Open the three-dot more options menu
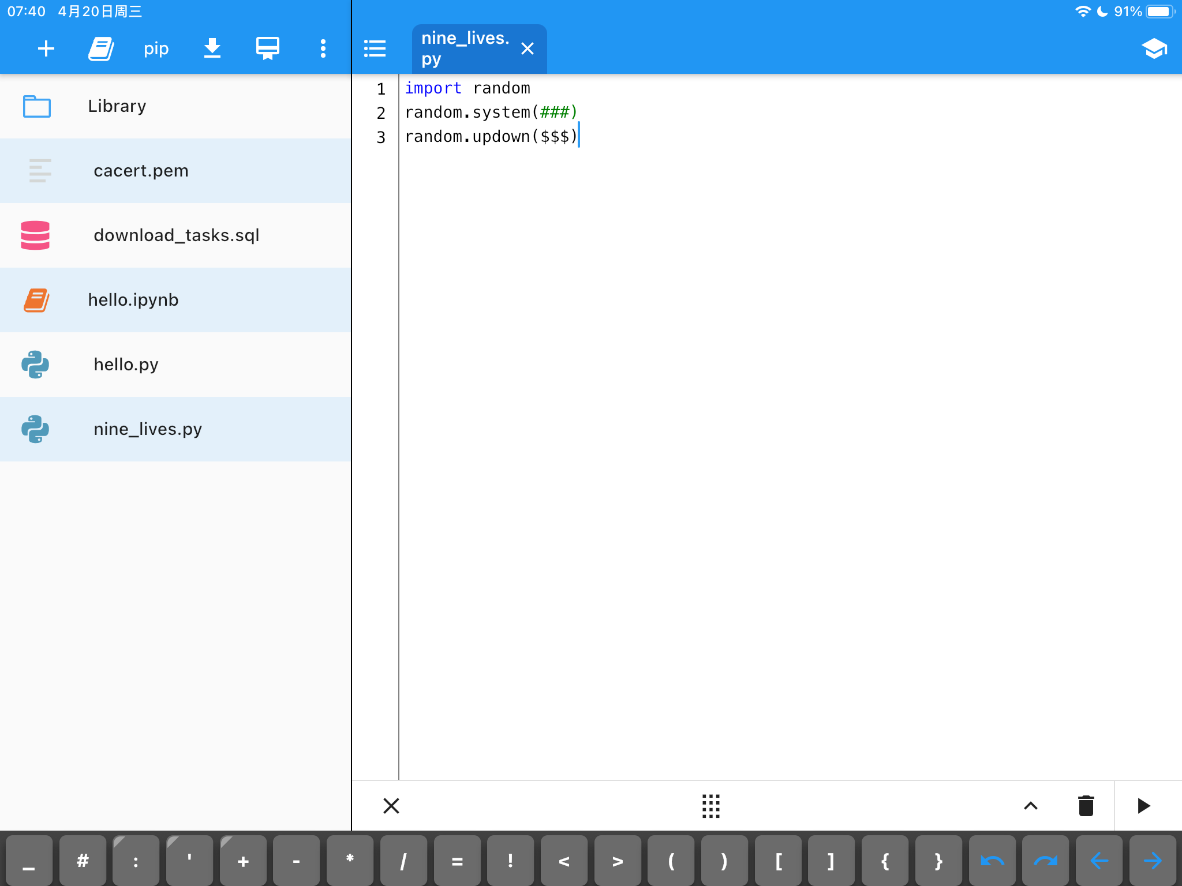Screen dimensions: 1182x886 tap(323, 48)
